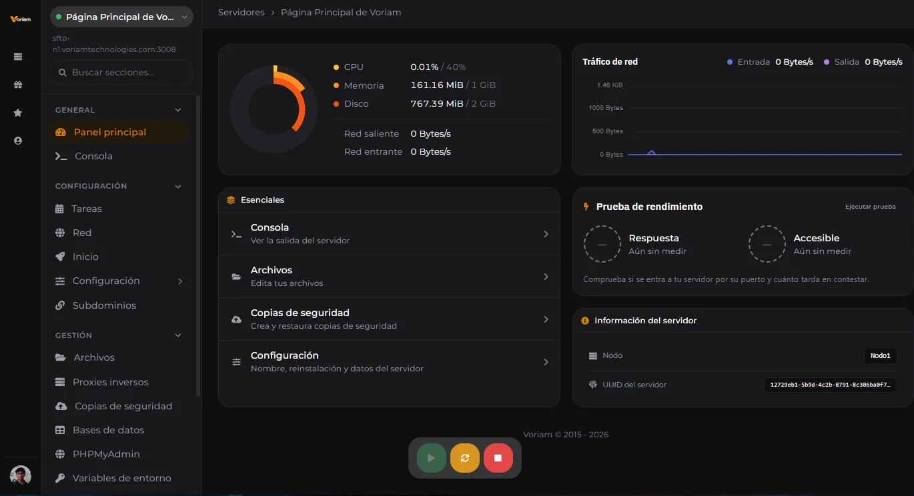Collapse the GESTIÓN section
This screenshot has height=496, width=914.
pyautogui.click(x=178, y=335)
